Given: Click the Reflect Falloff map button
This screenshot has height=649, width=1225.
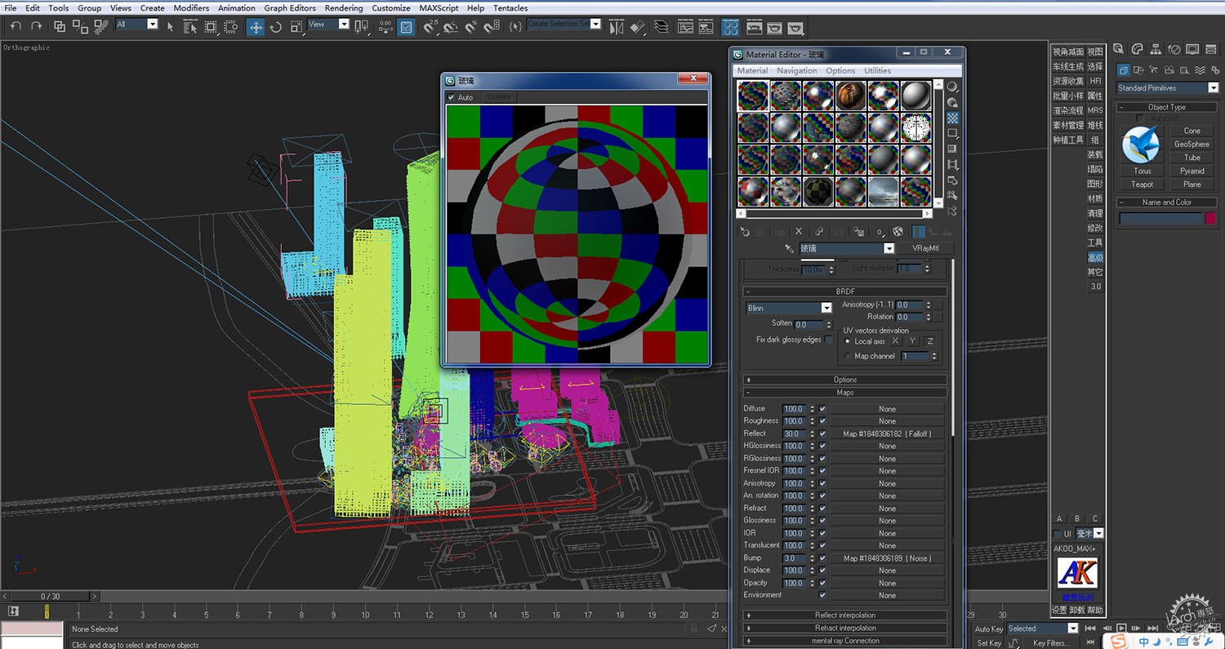Looking at the screenshot, I should [887, 433].
